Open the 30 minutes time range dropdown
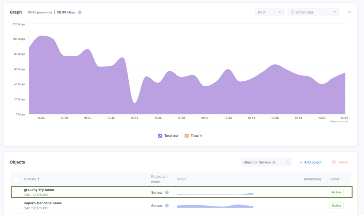Screen dimensions: 364x215 point(313,12)
